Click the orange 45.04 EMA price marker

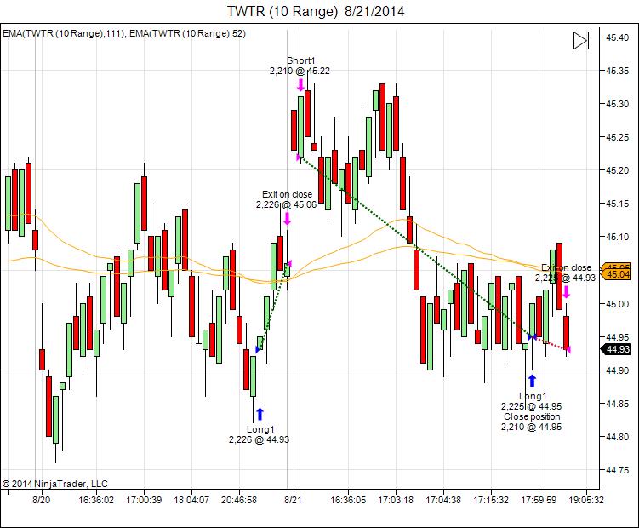click(616, 274)
